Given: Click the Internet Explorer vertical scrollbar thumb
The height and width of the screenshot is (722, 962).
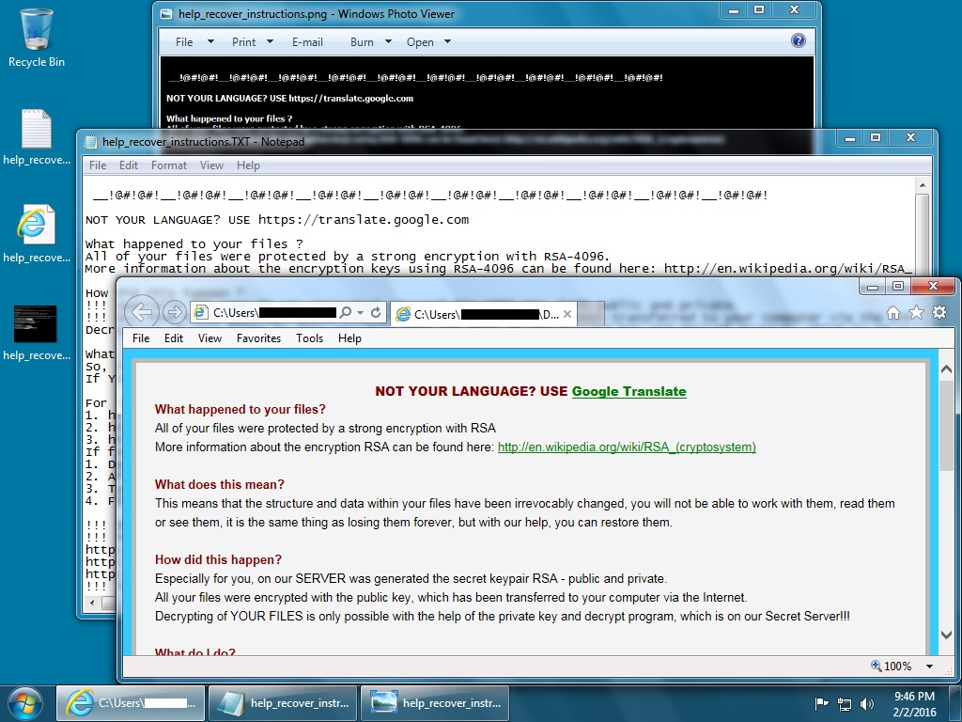Looking at the screenshot, I should point(947,432).
